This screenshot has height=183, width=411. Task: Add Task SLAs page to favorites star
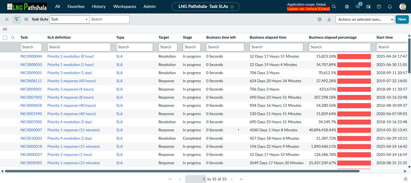click(232, 7)
